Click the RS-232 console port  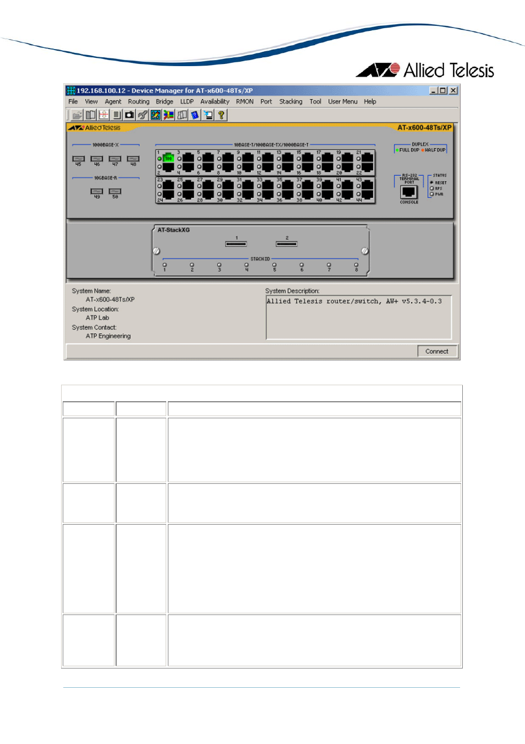[409, 192]
